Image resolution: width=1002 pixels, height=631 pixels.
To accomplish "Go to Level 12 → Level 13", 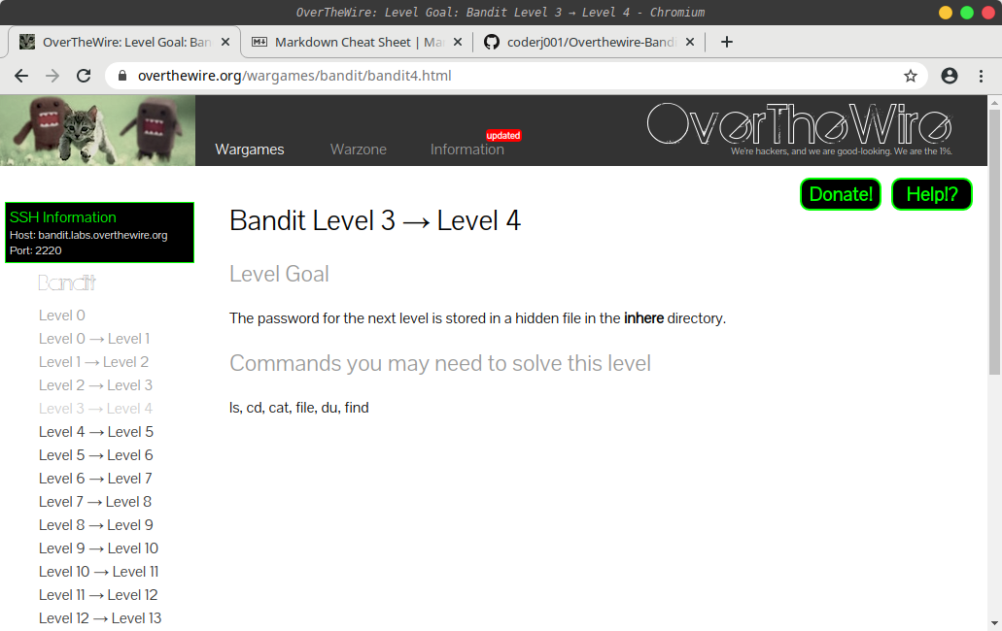I will pyautogui.click(x=100, y=618).
